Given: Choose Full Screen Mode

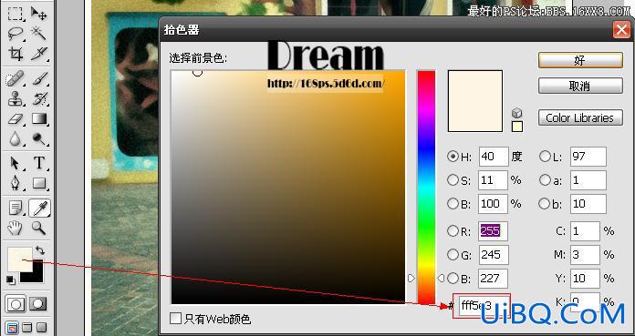Looking at the screenshot, I should tap(42, 327).
